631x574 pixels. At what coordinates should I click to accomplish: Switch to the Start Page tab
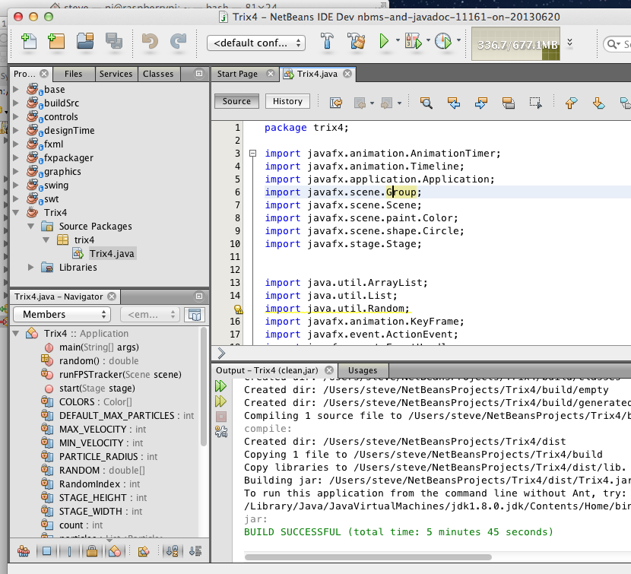(x=237, y=74)
